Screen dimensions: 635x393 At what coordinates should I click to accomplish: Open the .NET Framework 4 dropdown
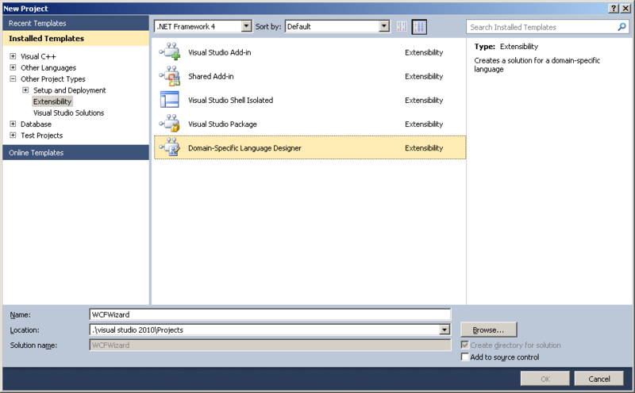[x=246, y=26]
